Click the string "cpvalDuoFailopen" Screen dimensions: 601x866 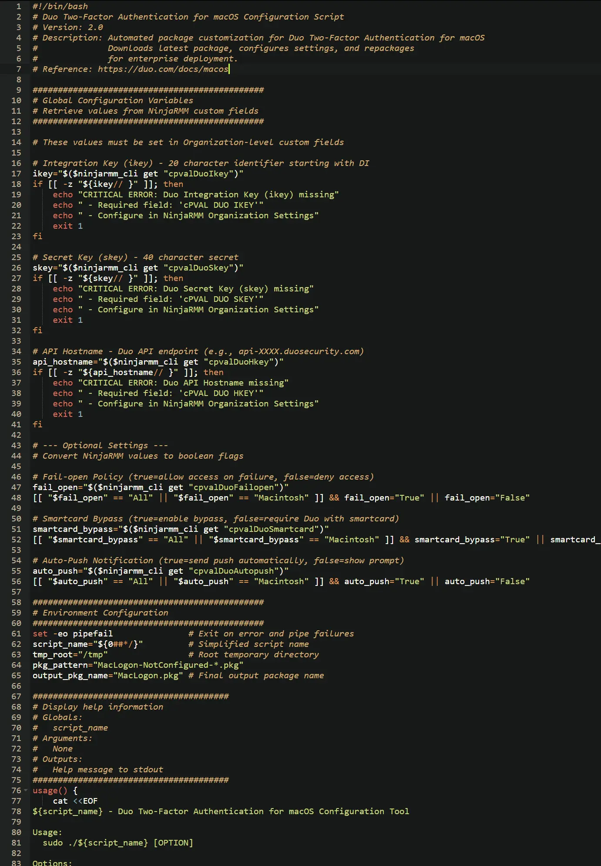pyautogui.click(x=234, y=487)
